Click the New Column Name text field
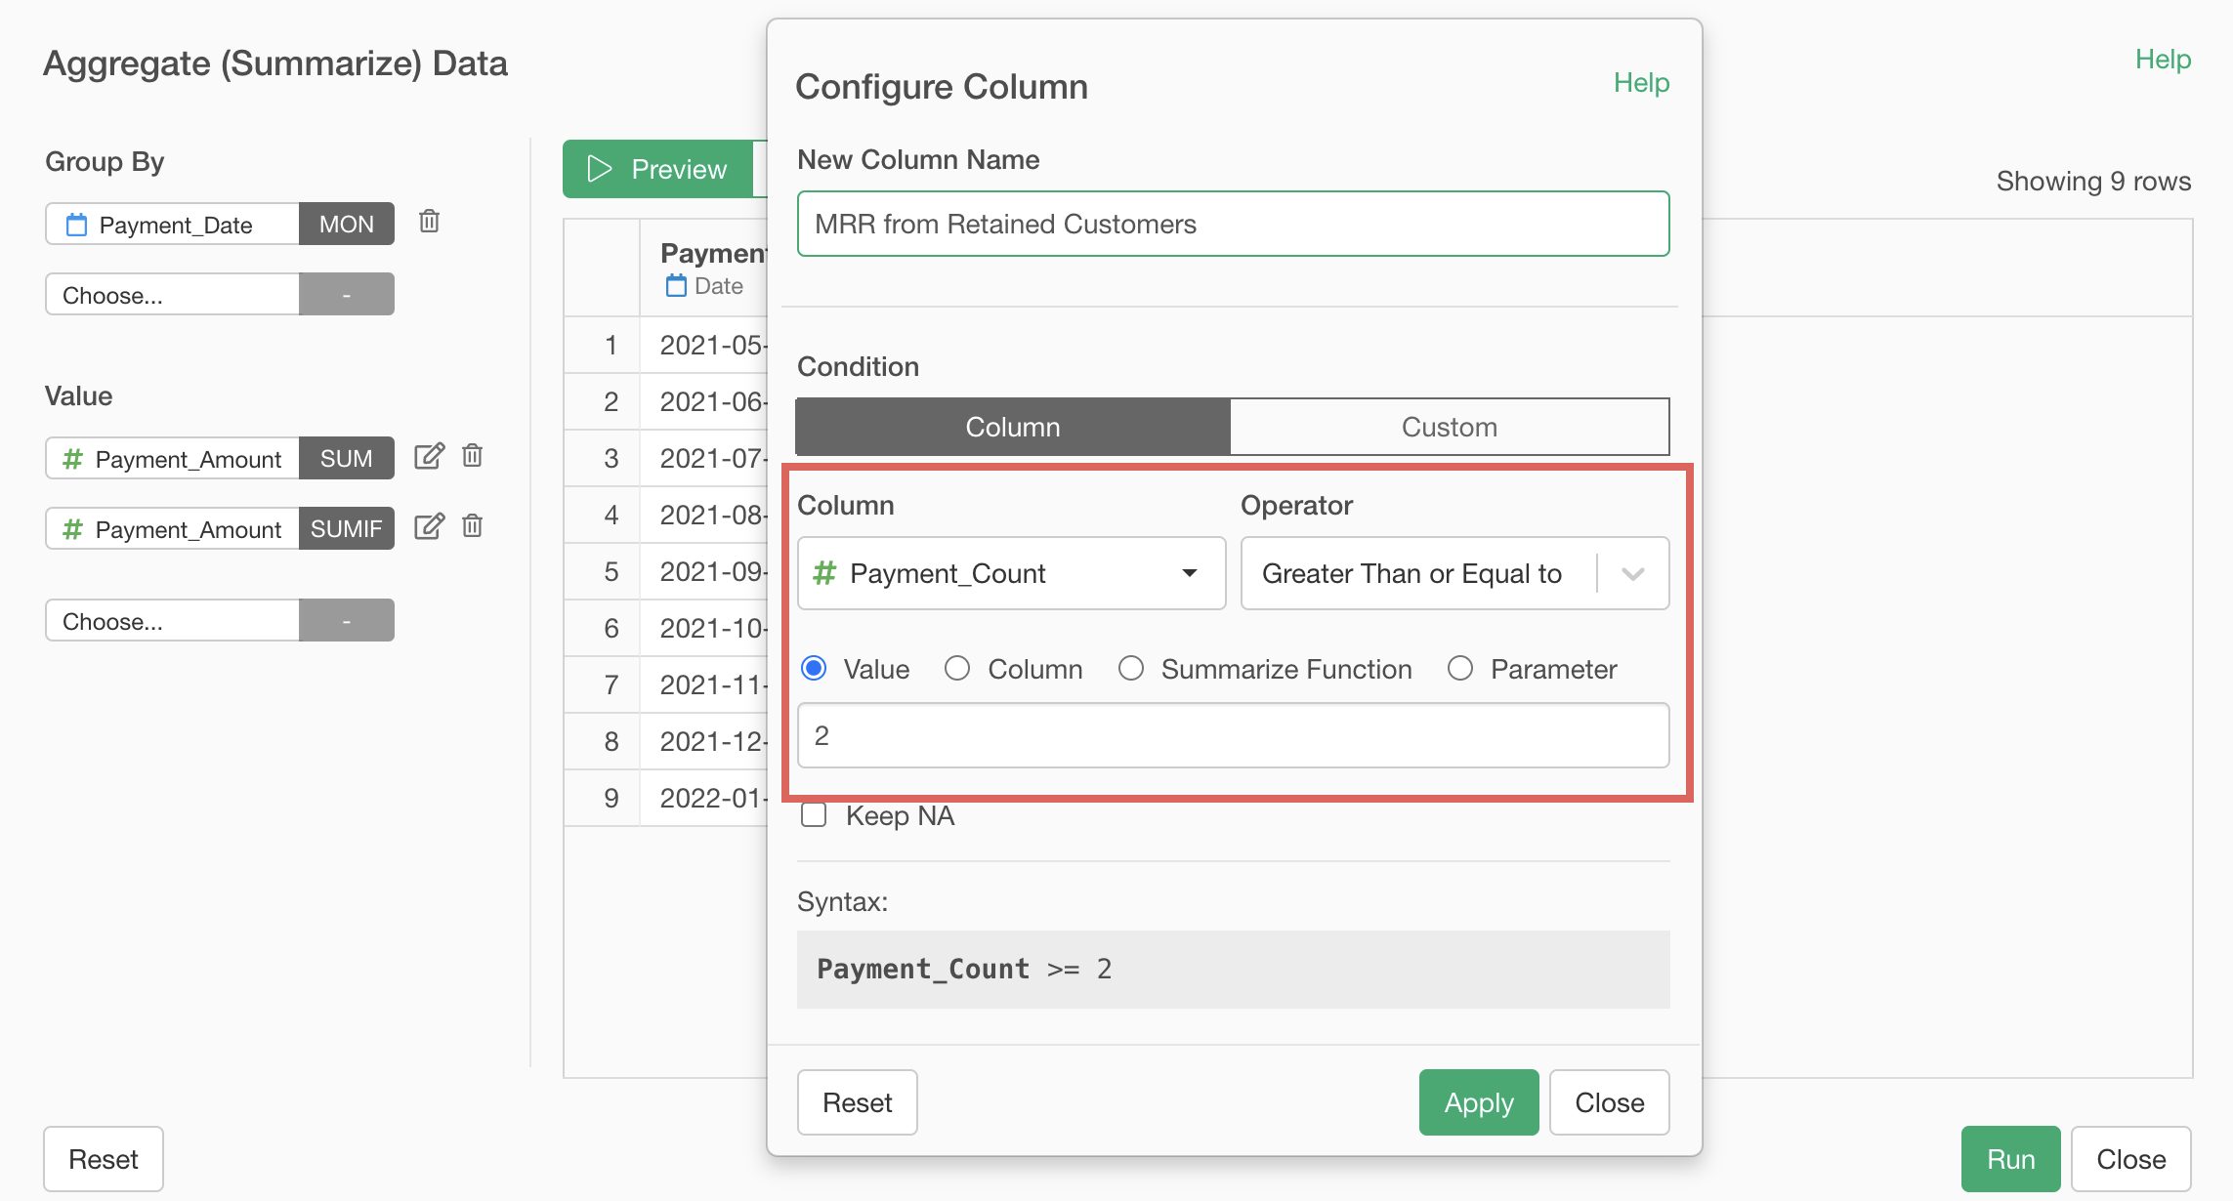Image resolution: width=2233 pixels, height=1201 pixels. (1233, 224)
